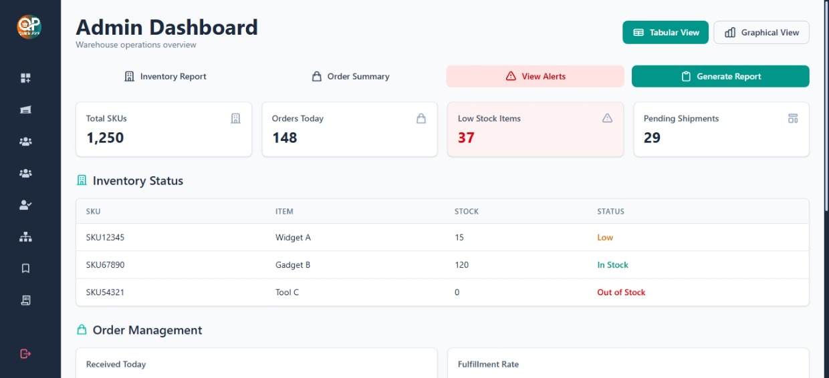Click the Fulfillment Rate card label
This screenshot has height=378, width=829.
(488, 364)
